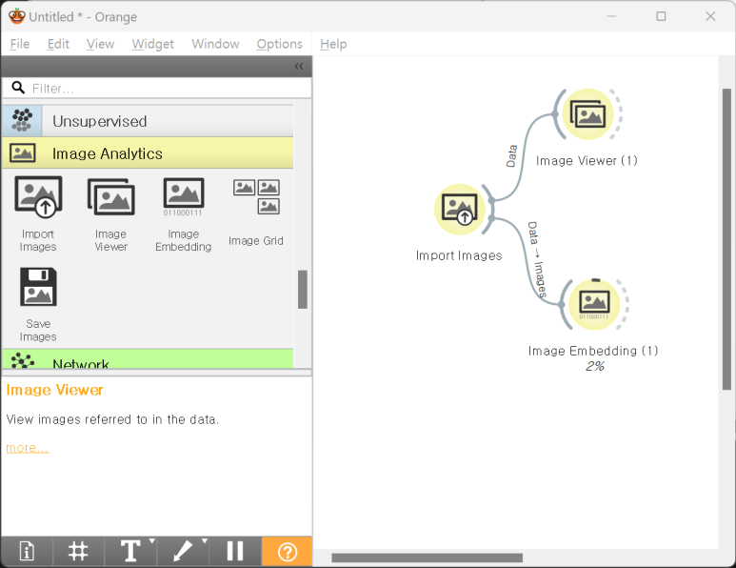The height and width of the screenshot is (568, 736).
Task: Select the Image Embedding widget in toolbox
Action: tap(183, 213)
